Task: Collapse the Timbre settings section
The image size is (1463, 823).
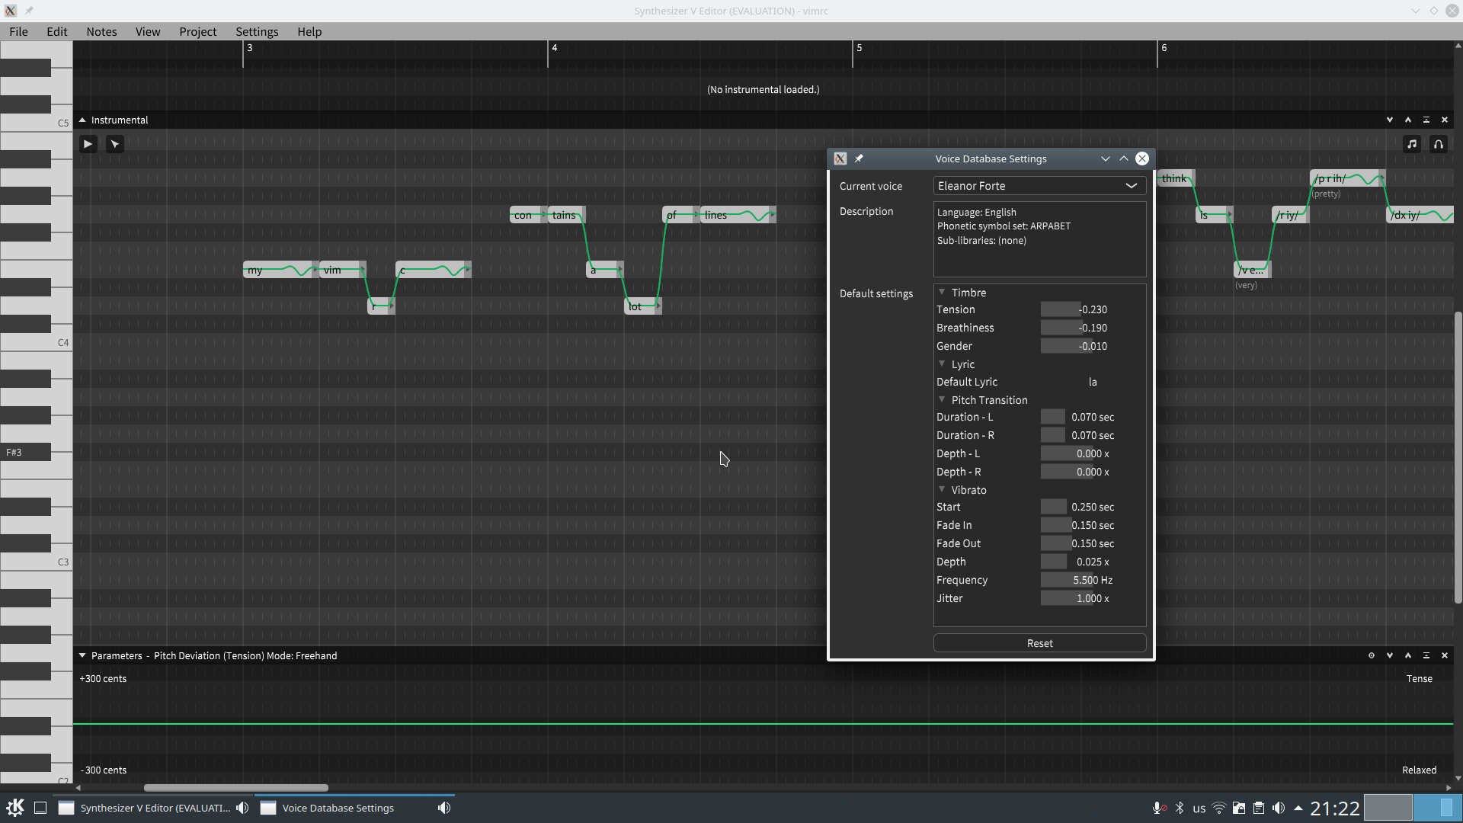Action: click(x=942, y=293)
